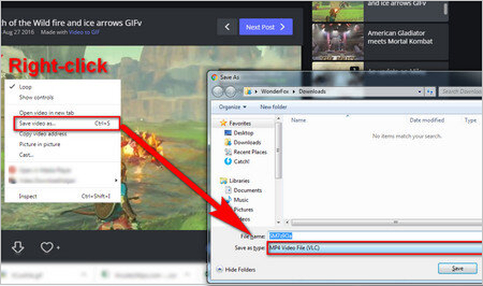The image size is (483, 286).
Task: Select Libraries in navigation pane
Action: [239, 180]
